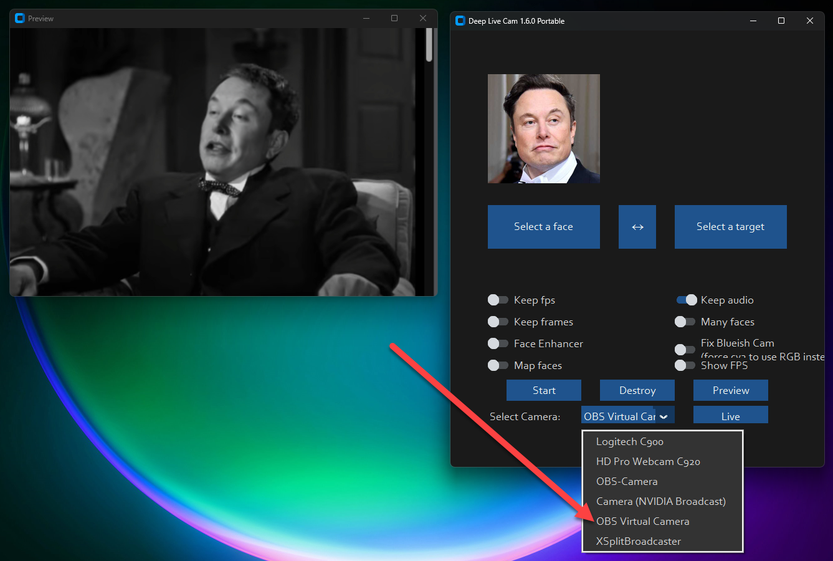Image resolution: width=833 pixels, height=561 pixels.
Task: Select XSplitBroadcaster camera option
Action: (638, 541)
